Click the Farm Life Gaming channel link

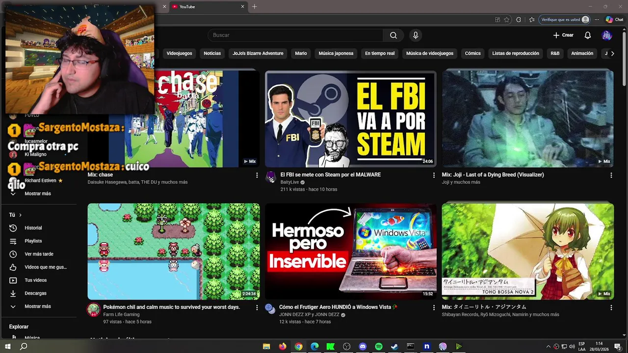tap(121, 315)
